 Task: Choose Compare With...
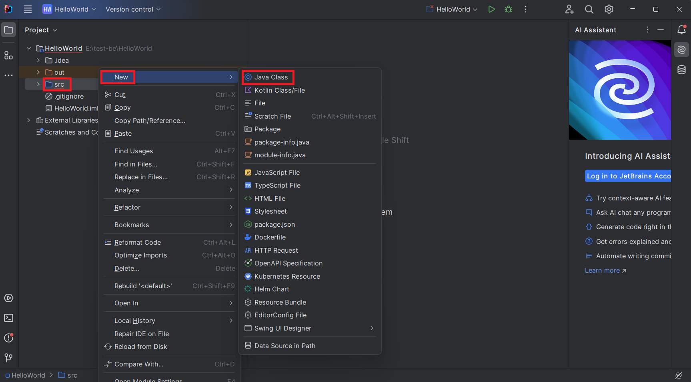pyautogui.click(x=169, y=364)
